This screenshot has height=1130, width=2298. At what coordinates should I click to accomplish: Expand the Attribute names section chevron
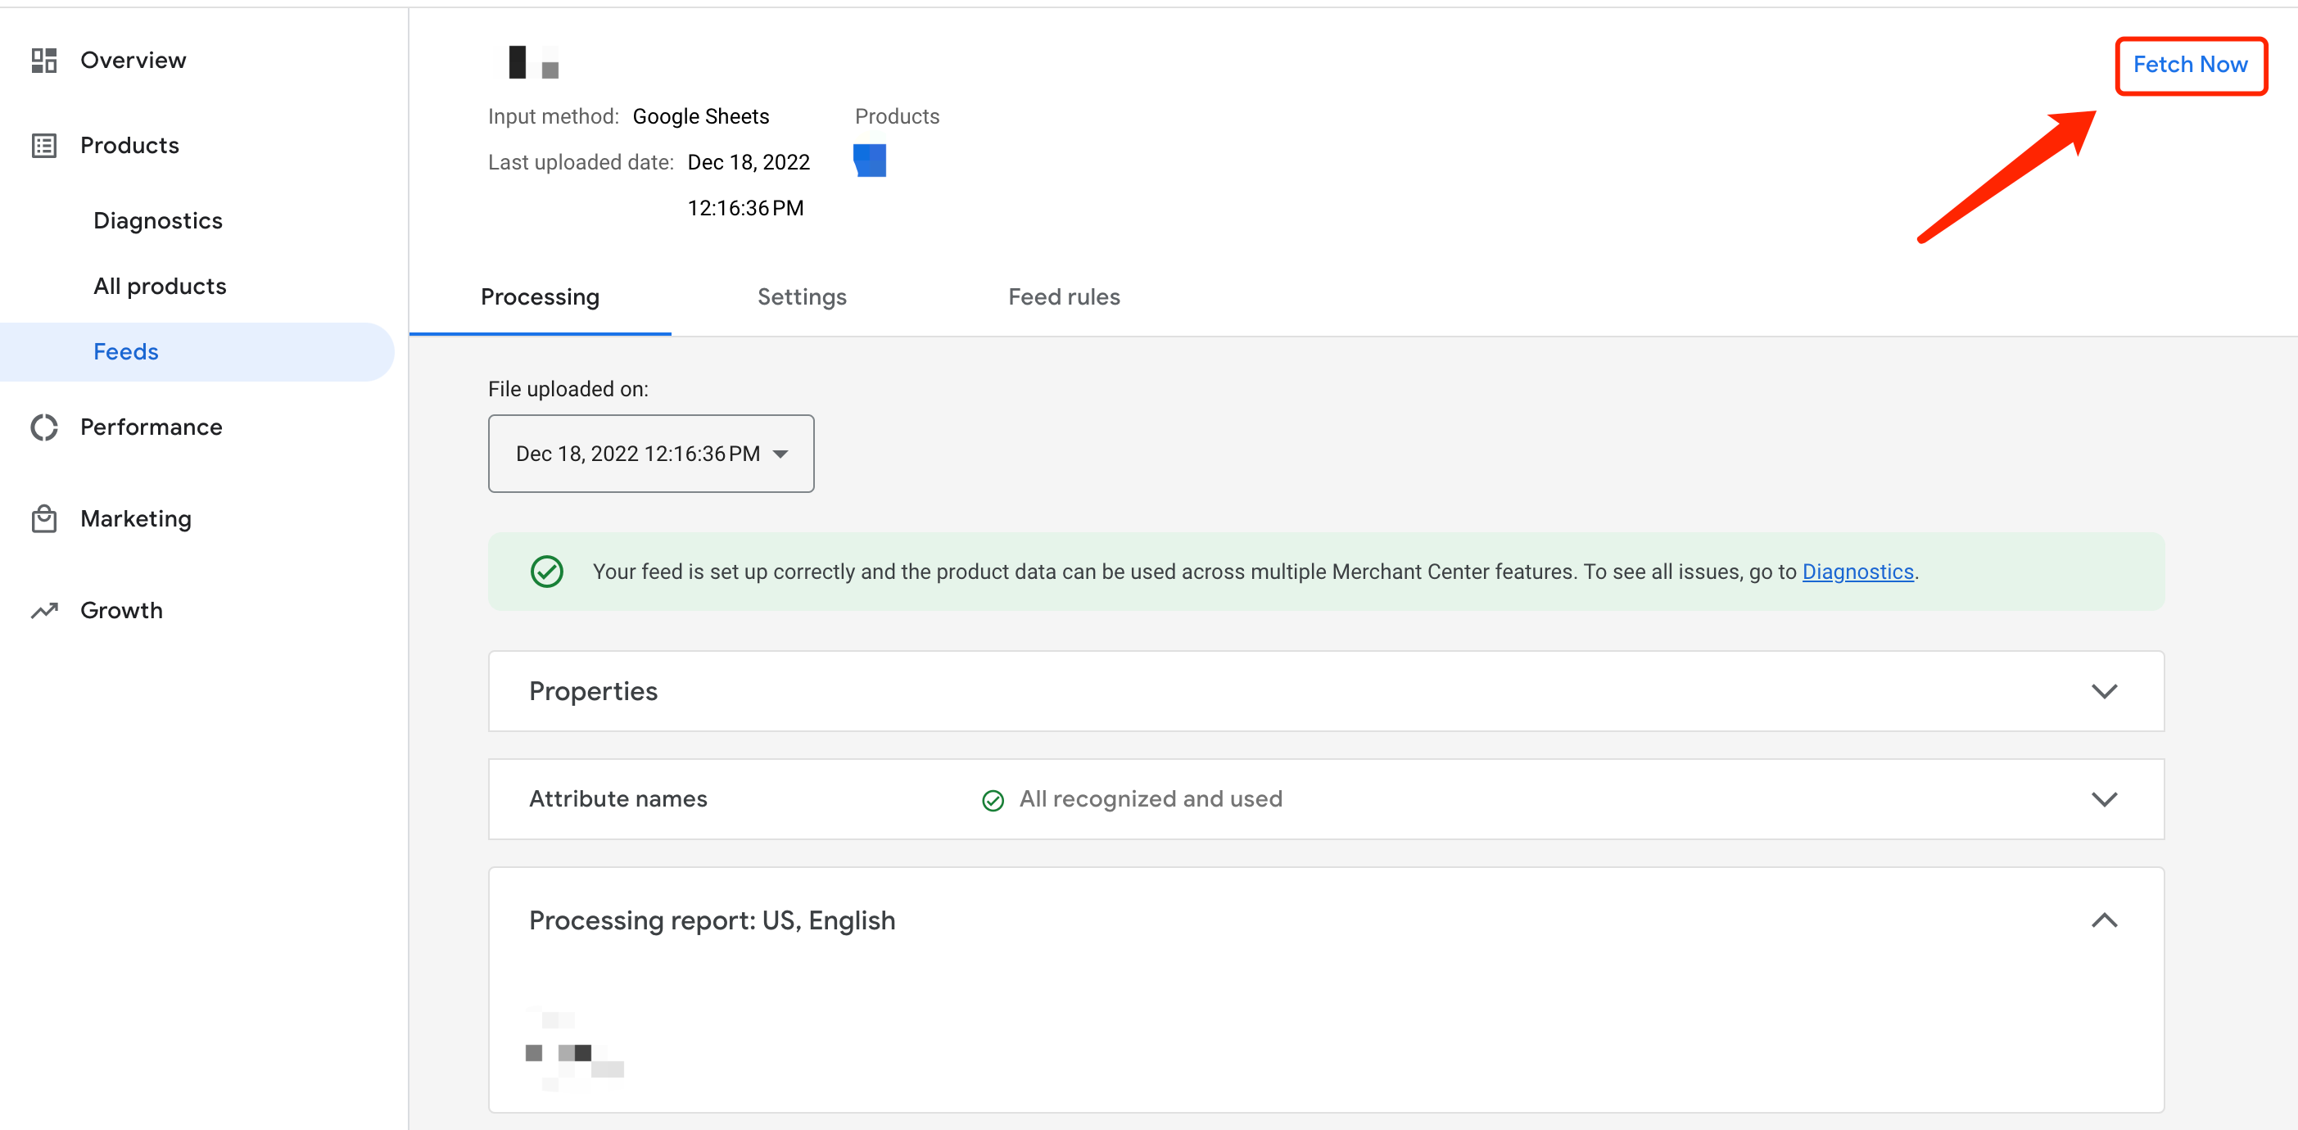click(x=2104, y=799)
